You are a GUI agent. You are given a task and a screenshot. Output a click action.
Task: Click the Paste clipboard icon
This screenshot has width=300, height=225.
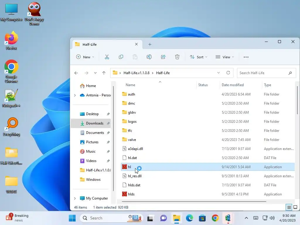coord(135,57)
